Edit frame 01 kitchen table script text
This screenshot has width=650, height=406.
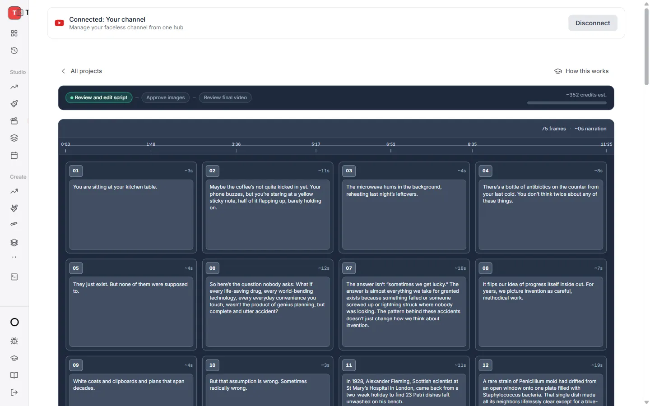pos(131,215)
